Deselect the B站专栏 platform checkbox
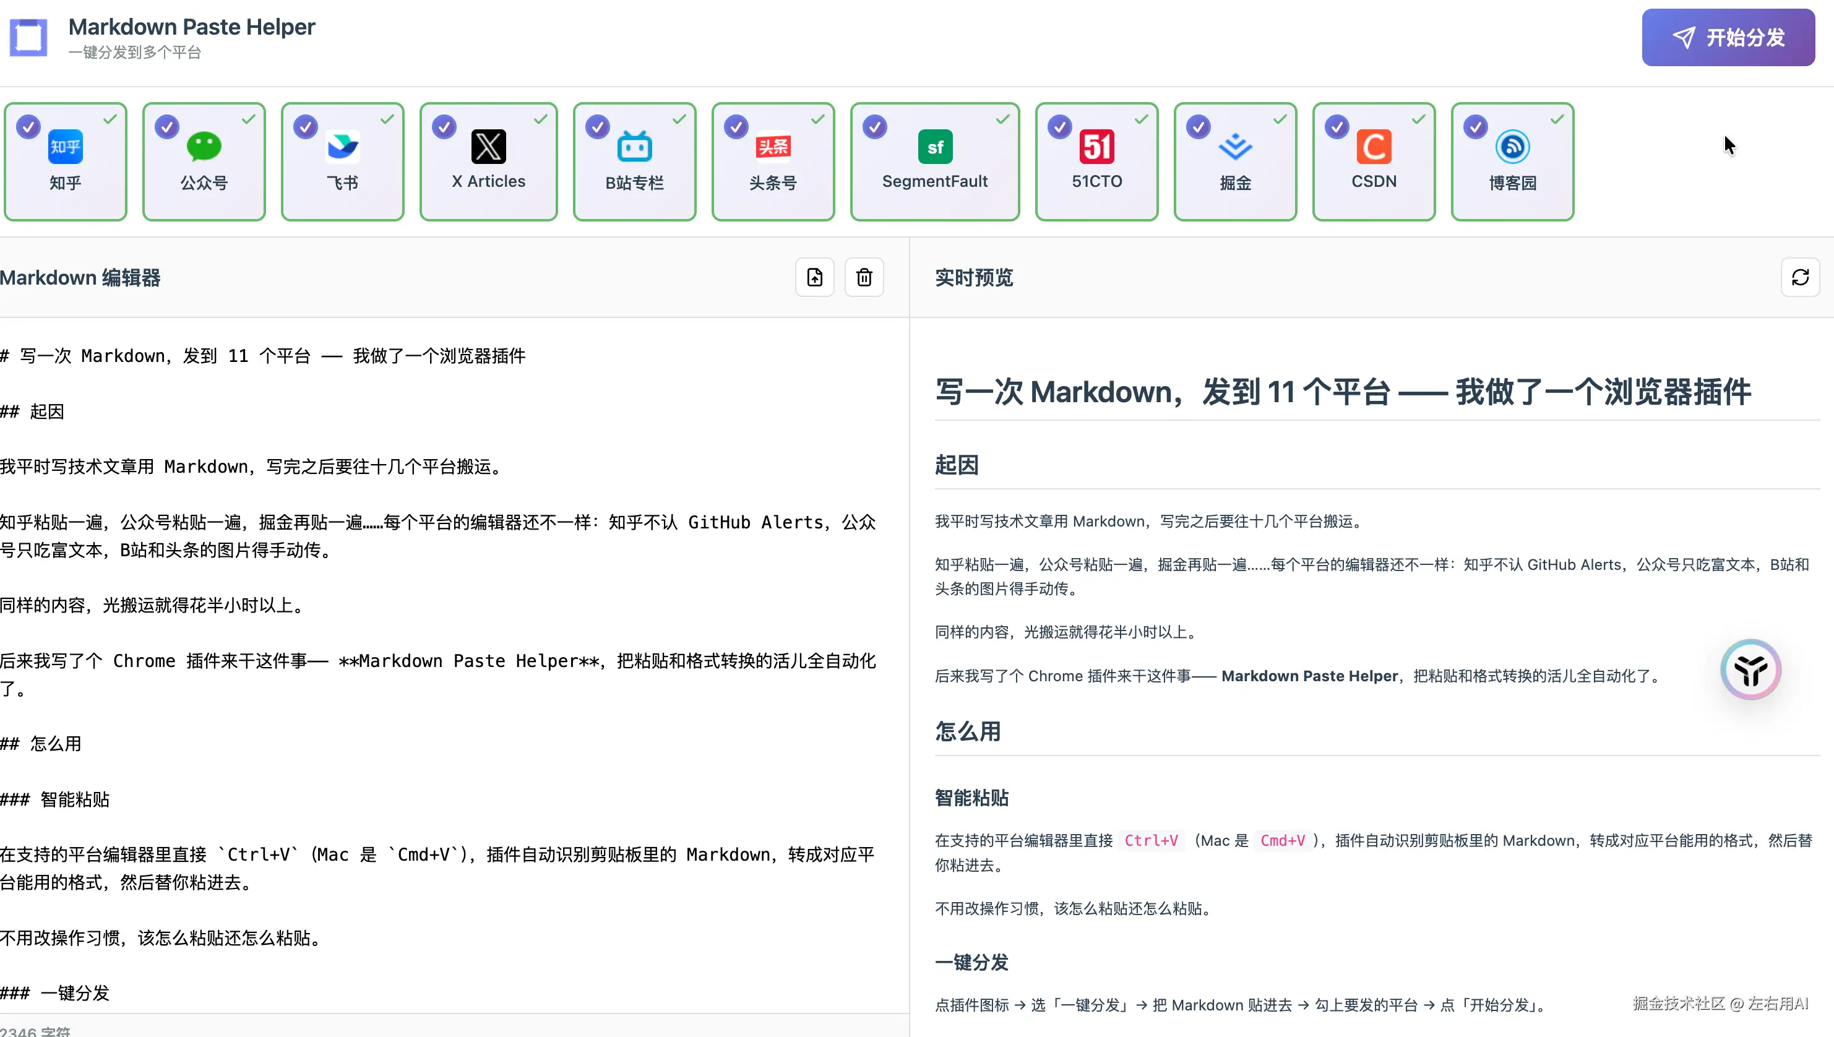 point(598,127)
